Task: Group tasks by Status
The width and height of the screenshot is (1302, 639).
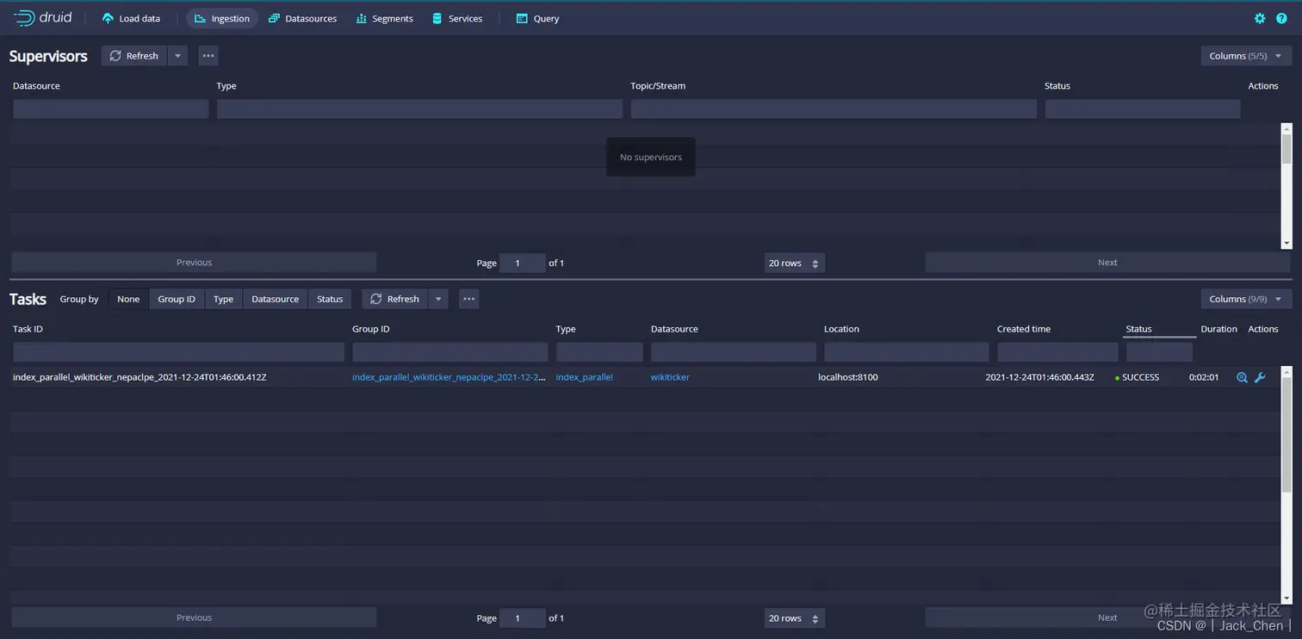Action: pos(330,299)
